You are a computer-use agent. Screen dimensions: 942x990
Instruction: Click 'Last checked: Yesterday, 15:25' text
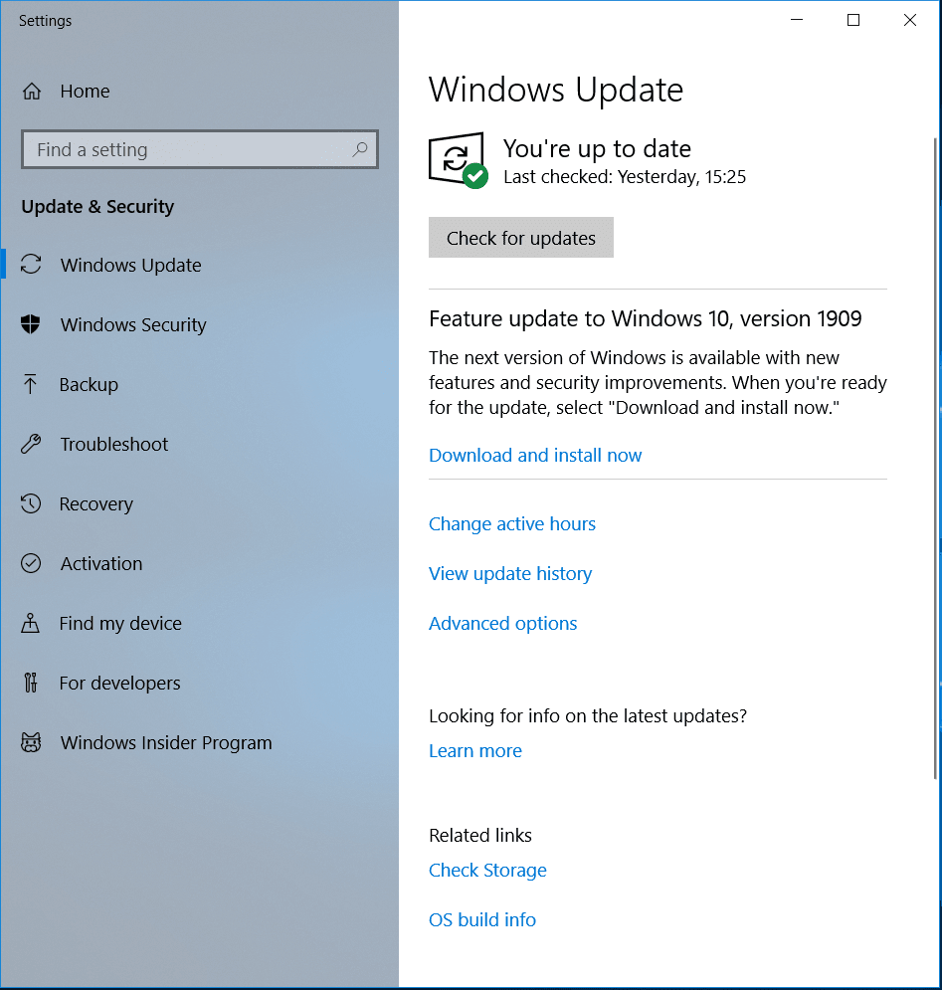tap(625, 177)
